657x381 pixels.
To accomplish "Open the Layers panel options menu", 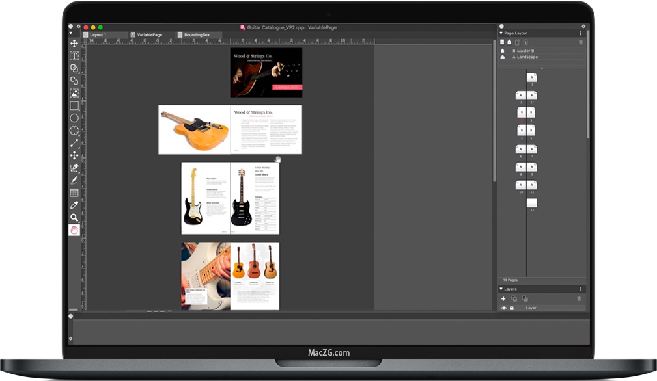I will click(x=580, y=289).
